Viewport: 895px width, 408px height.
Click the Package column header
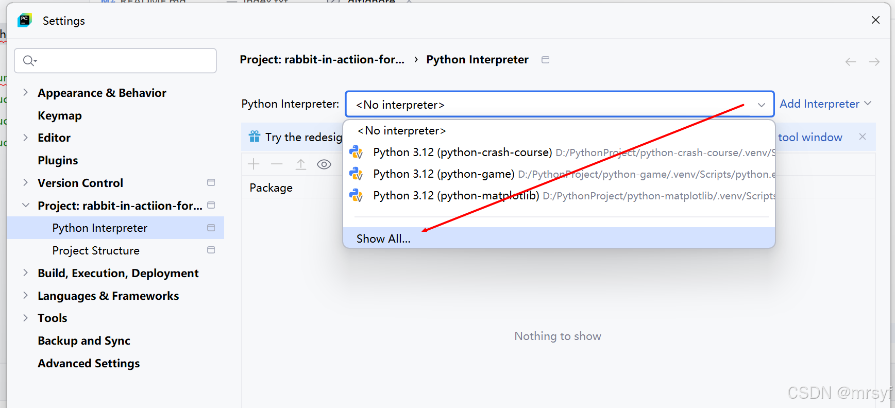pyautogui.click(x=271, y=188)
